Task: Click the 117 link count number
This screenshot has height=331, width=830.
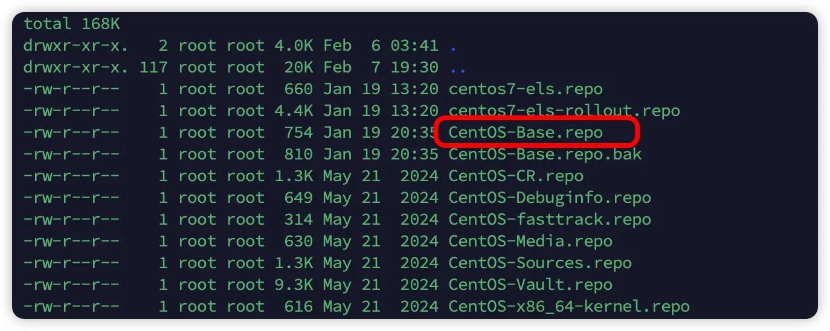Action: (x=153, y=67)
